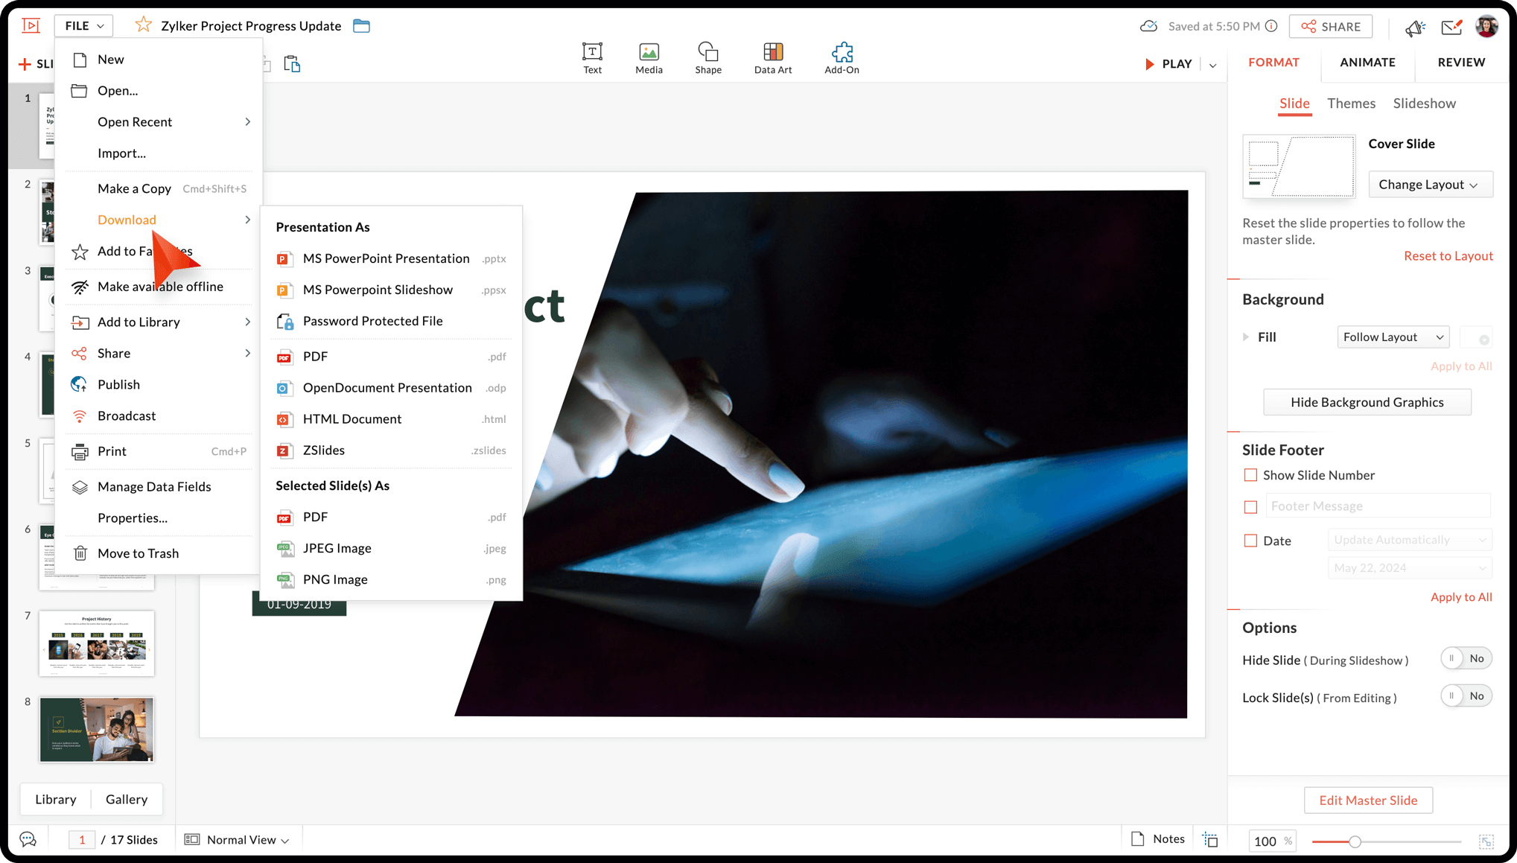Click the Reset to Layout link

[x=1448, y=256]
